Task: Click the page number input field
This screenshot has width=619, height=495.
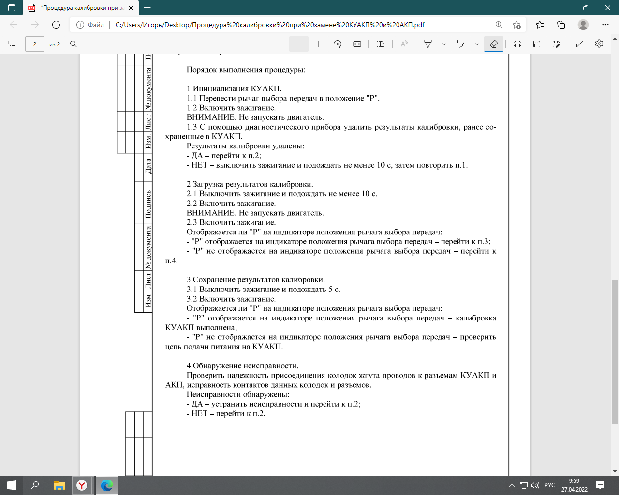Action: [x=35, y=44]
